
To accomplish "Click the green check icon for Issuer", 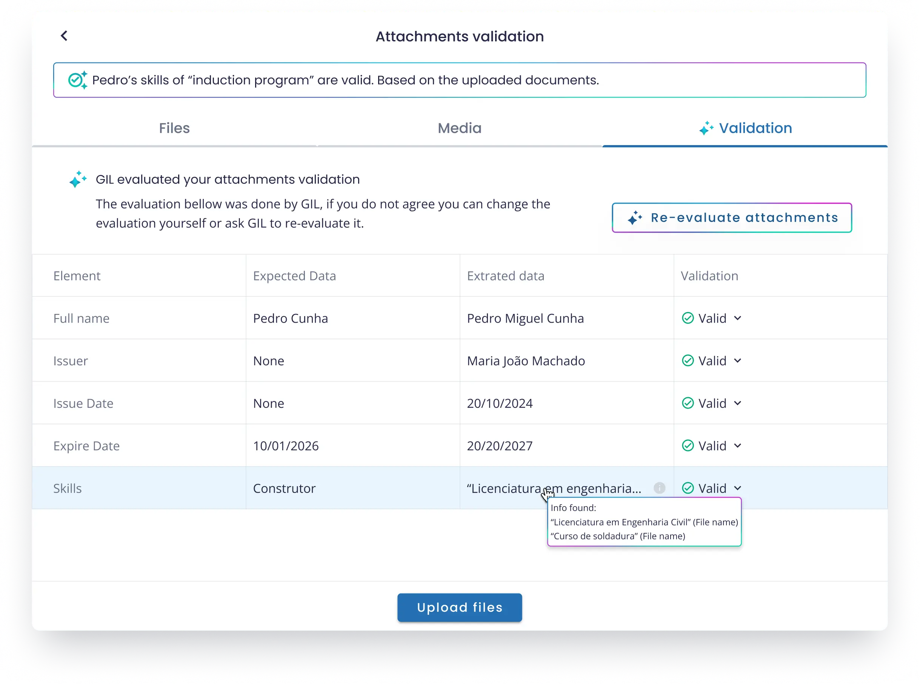I will (x=688, y=361).
